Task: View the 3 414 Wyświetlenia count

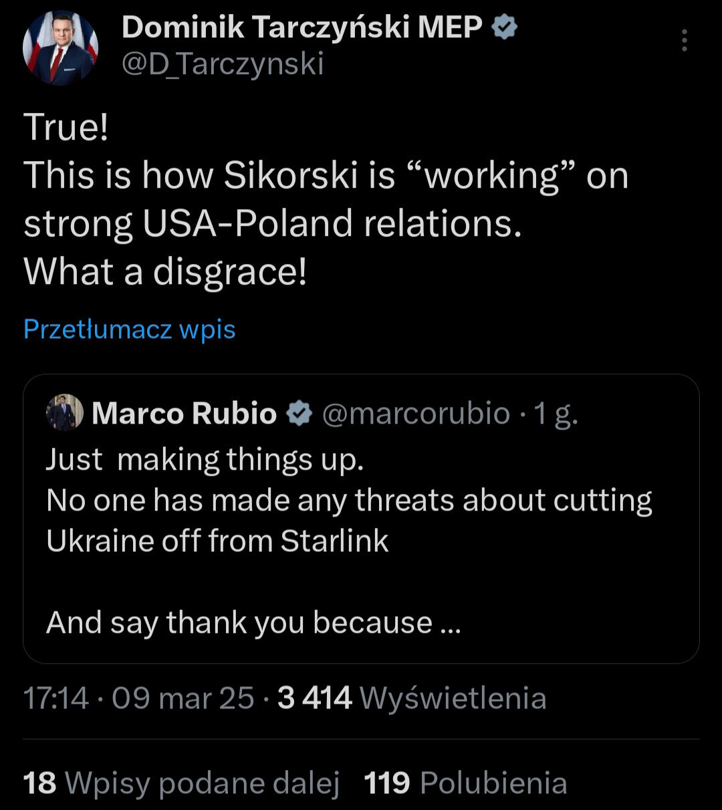Action: point(412,698)
